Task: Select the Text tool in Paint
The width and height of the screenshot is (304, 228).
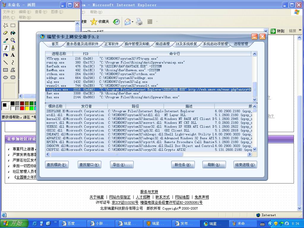Action: coord(13,55)
